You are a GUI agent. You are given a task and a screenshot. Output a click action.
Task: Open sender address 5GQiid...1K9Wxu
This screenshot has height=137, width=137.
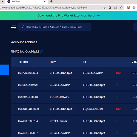59,97
